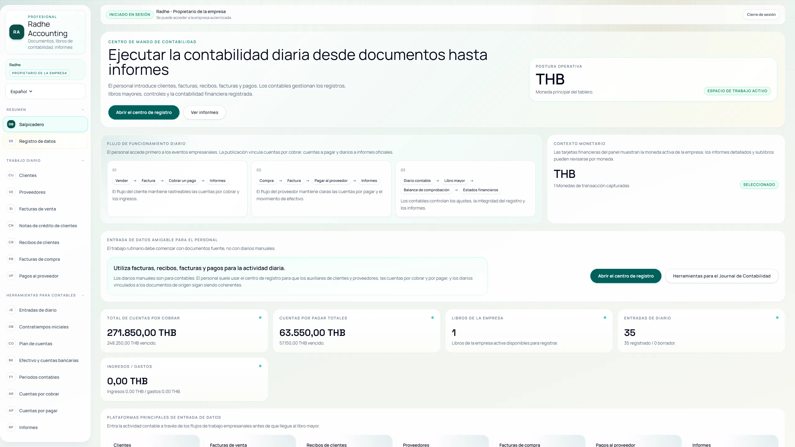This screenshot has width=795, height=447.
Task: Click the OB Contratiempos iniciales icon
Action: tap(11, 327)
